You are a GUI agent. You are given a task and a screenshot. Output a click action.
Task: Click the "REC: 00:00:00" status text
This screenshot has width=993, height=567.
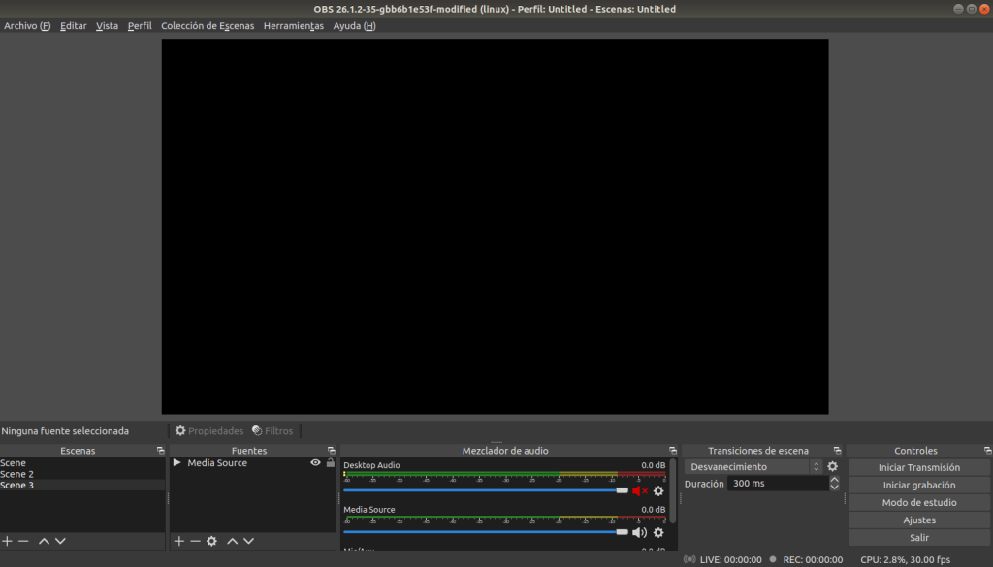[813, 560]
